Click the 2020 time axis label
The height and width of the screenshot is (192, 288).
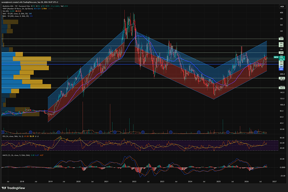point(78,182)
